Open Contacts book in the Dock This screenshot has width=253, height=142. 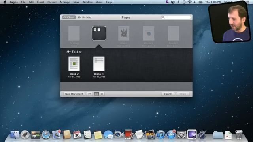pyautogui.click(x=67, y=135)
